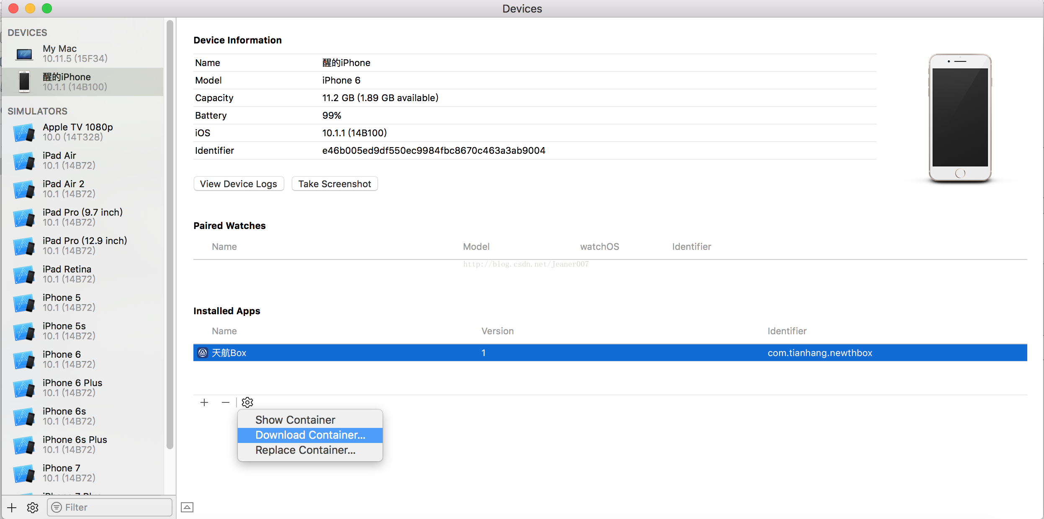Click the Paired Watches Name column header

(x=224, y=247)
